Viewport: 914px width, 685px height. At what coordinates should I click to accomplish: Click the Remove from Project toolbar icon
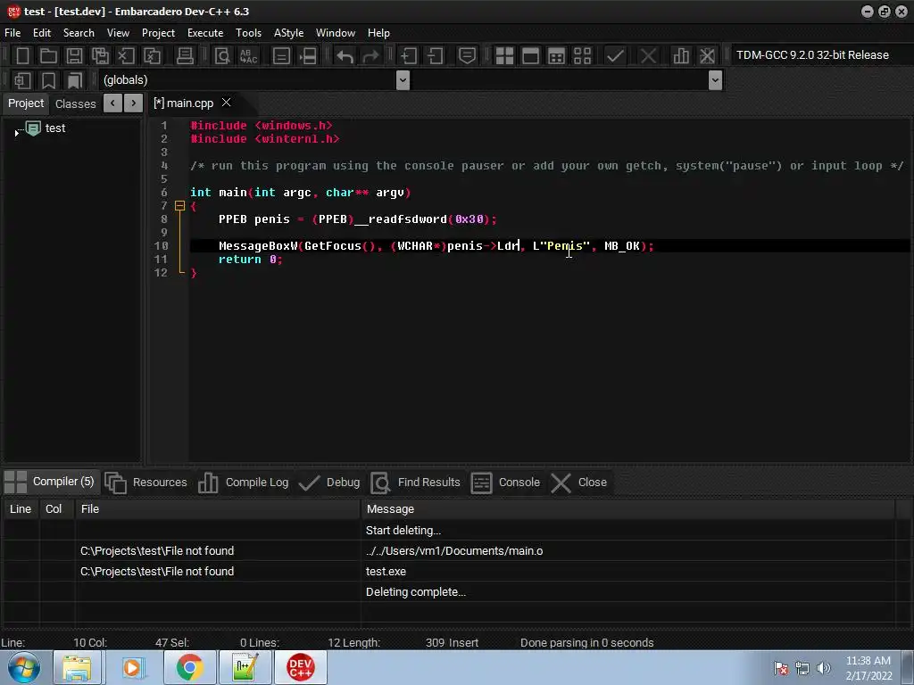[x=435, y=56]
